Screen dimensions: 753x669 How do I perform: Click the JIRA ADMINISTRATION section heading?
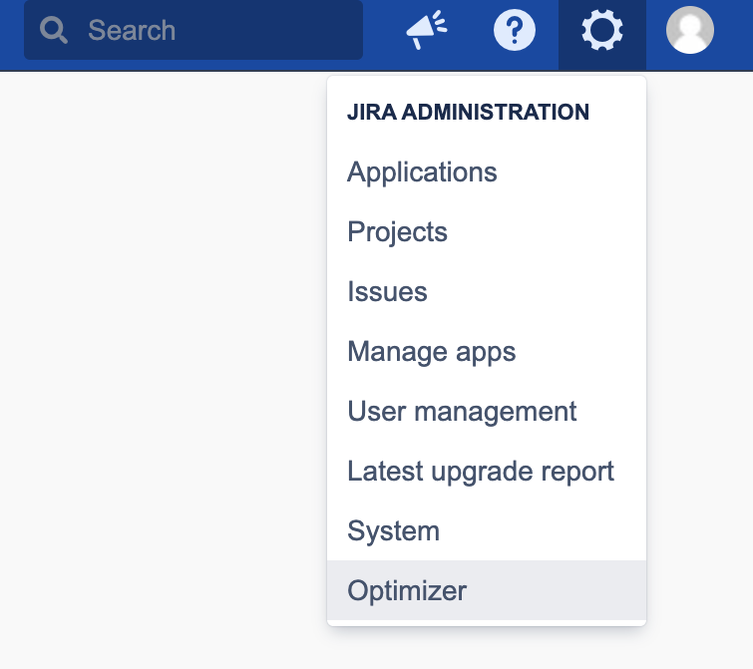(468, 113)
